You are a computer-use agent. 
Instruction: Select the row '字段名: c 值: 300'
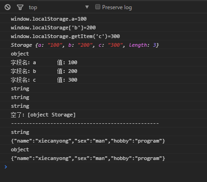[44, 80]
